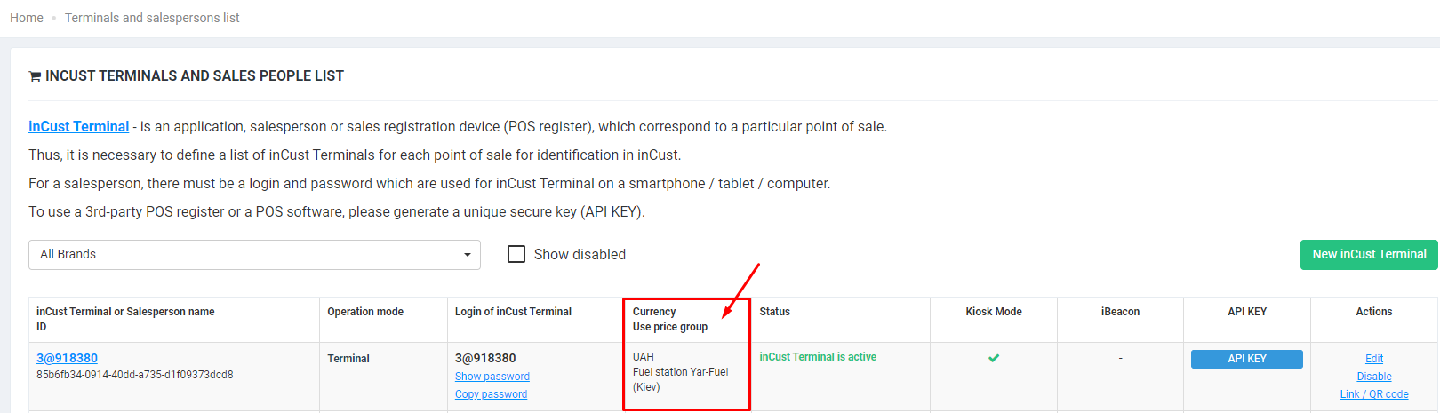Viewport: 1440px width, 413px height.
Task: Open the inCust Terminal info link
Action: pos(78,127)
